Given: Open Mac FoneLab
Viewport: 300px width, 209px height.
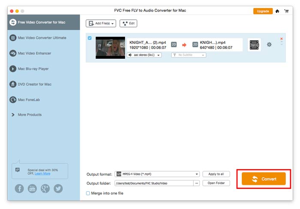Looking at the screenshot, I should tap(29, 100).
